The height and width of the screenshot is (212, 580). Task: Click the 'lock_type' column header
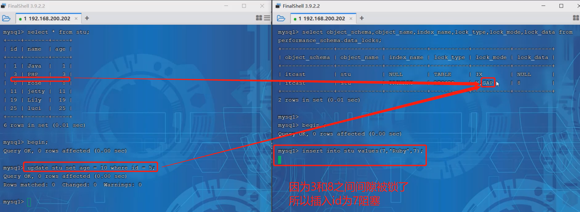point(450,57)
